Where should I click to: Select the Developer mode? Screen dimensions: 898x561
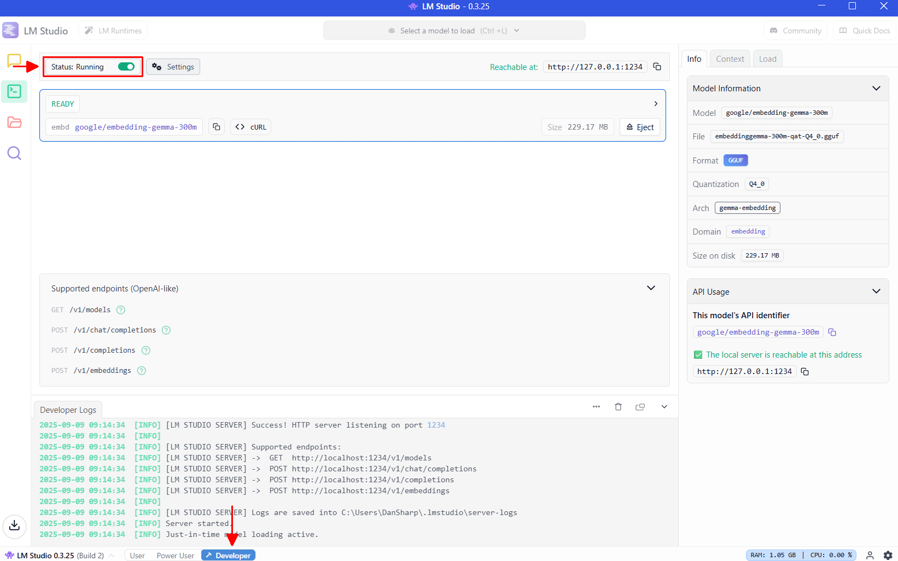228,556
